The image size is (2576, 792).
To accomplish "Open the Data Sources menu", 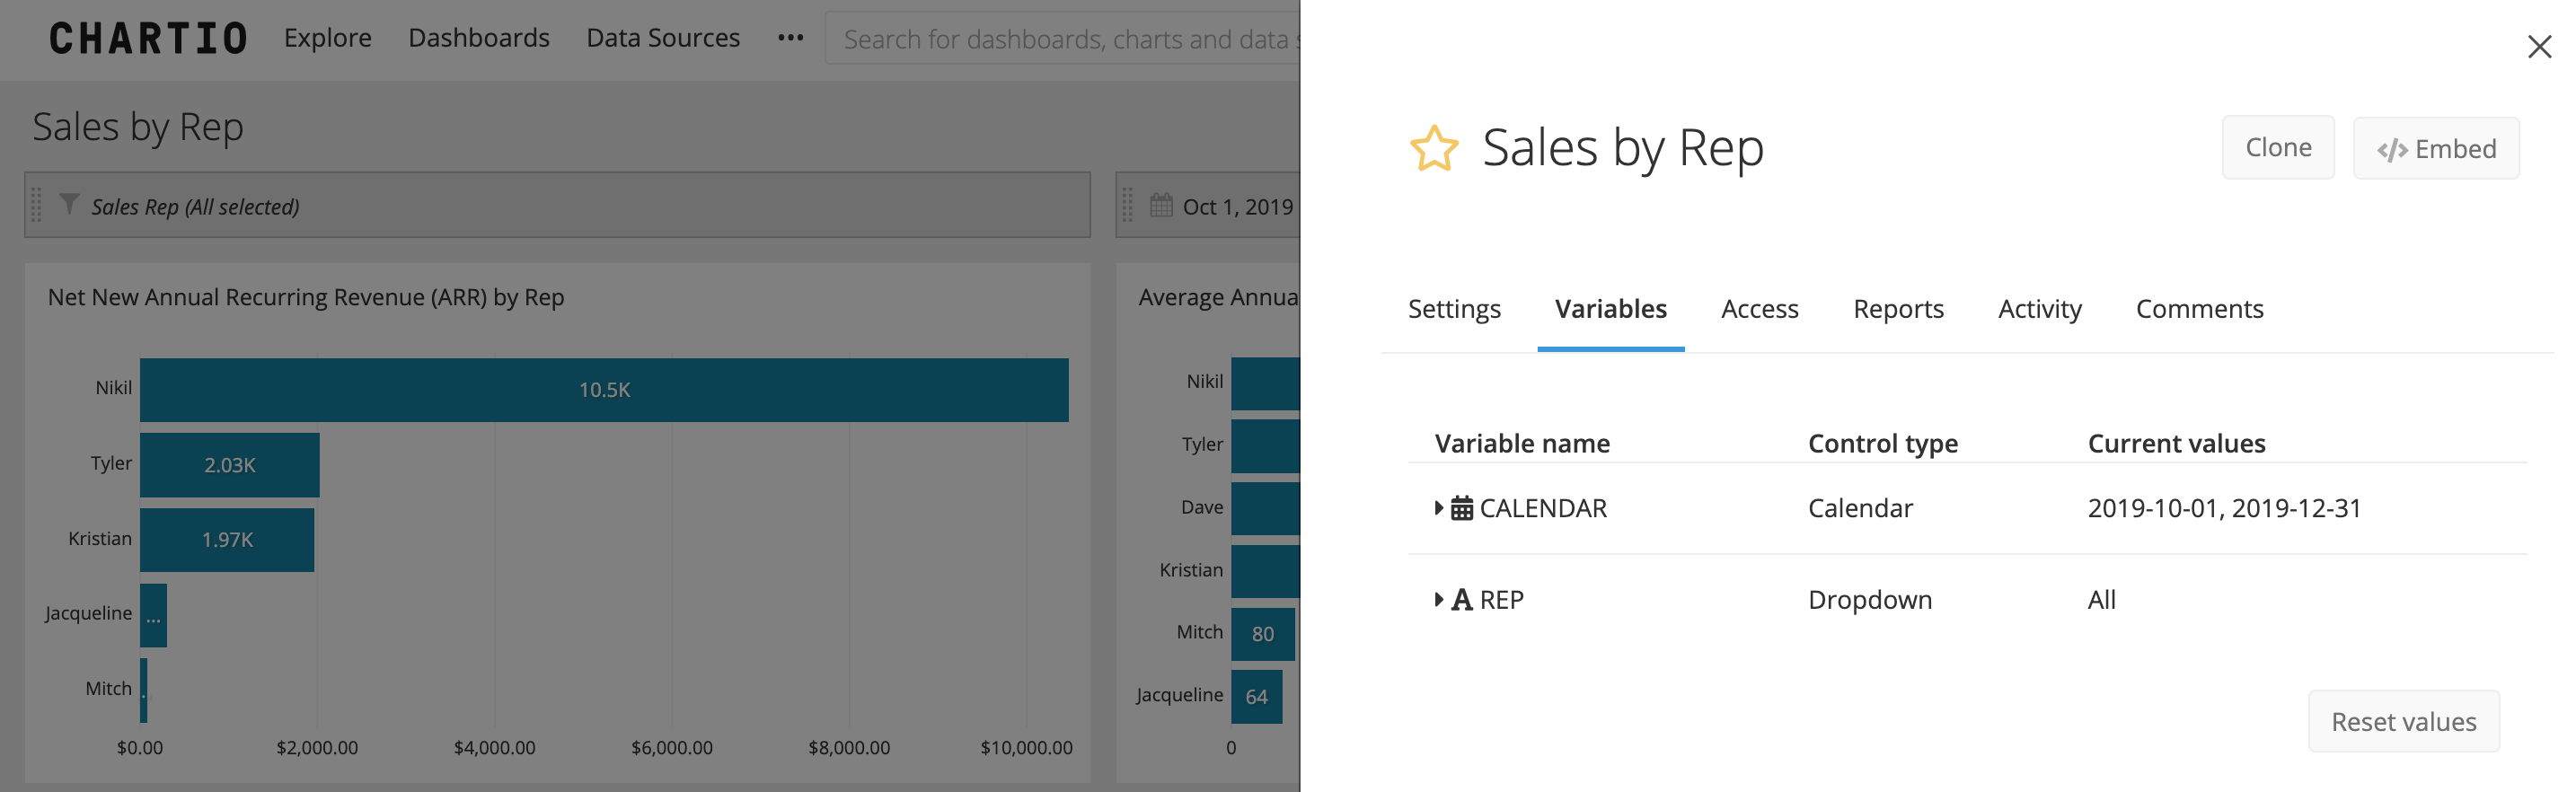I will (x=663, y=38).
